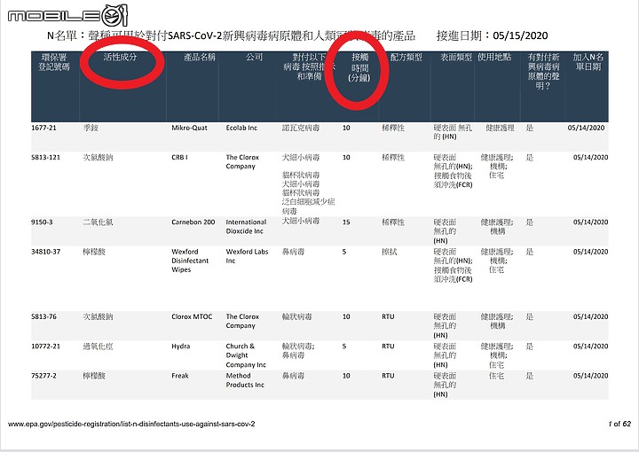Click RTU in the Hydra row
Viewport: 639px width, 452px height.
(388, 347)
